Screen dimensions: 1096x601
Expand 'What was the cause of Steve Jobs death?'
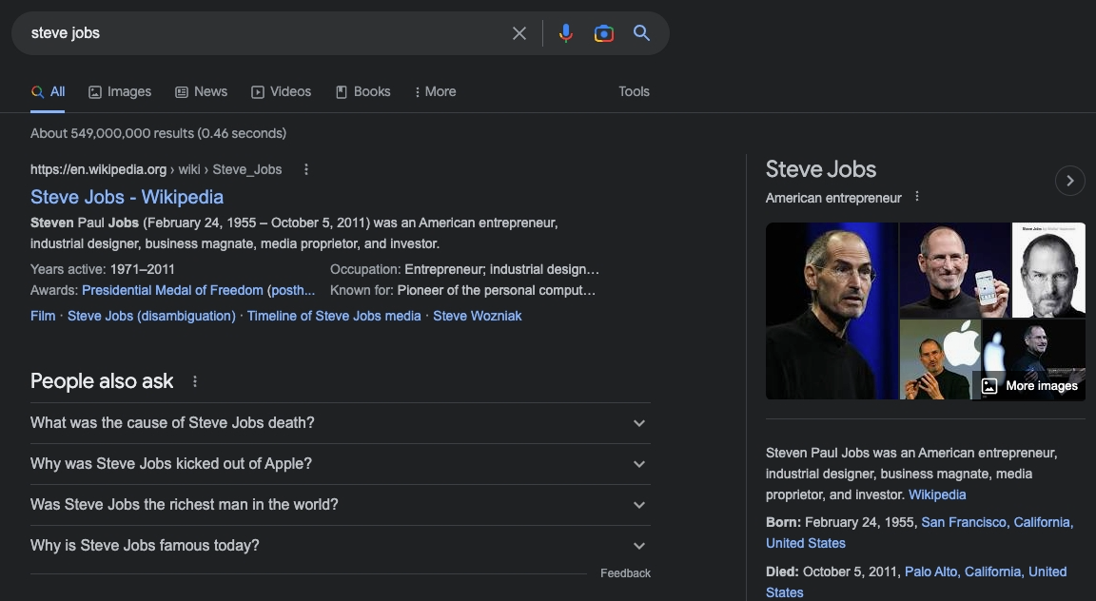pyautogui.click(x=341, y=423)
